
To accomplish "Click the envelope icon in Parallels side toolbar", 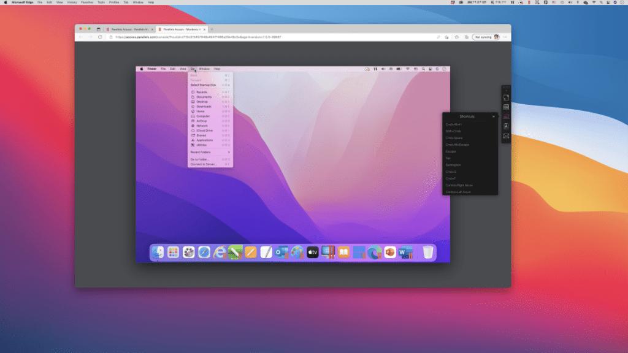I will click(x=506, y=136).
